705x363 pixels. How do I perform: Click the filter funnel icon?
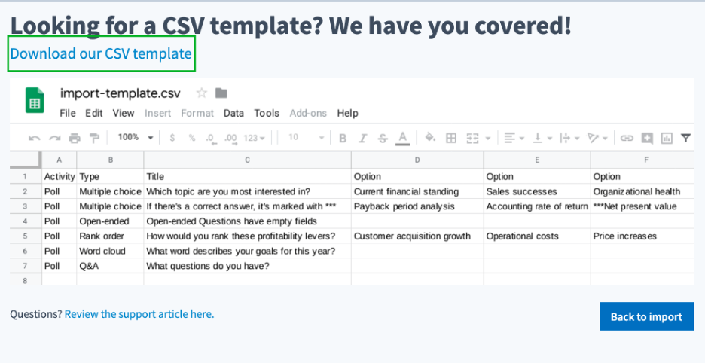click(685, 138)
